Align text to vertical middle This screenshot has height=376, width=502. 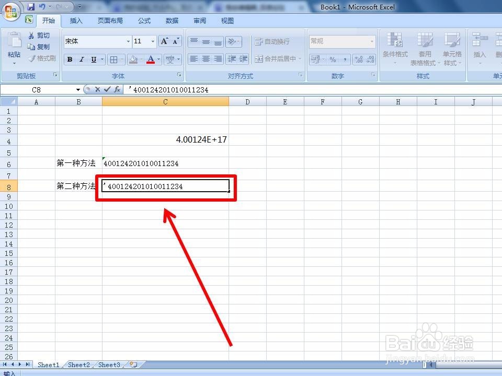206,41
